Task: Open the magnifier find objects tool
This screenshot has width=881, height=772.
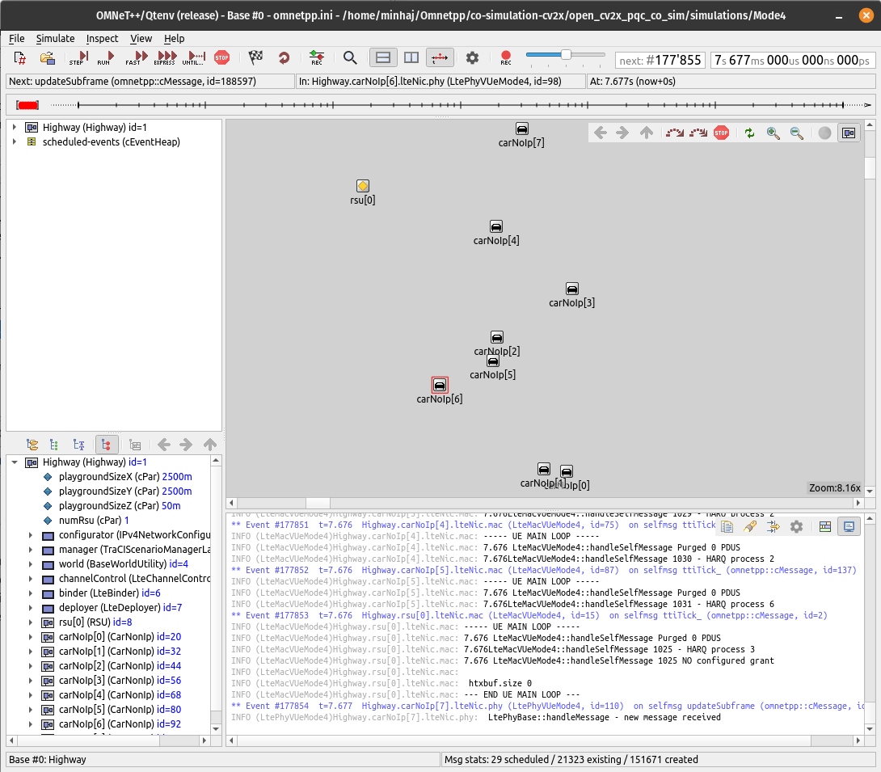Action: tap(350, 57)
